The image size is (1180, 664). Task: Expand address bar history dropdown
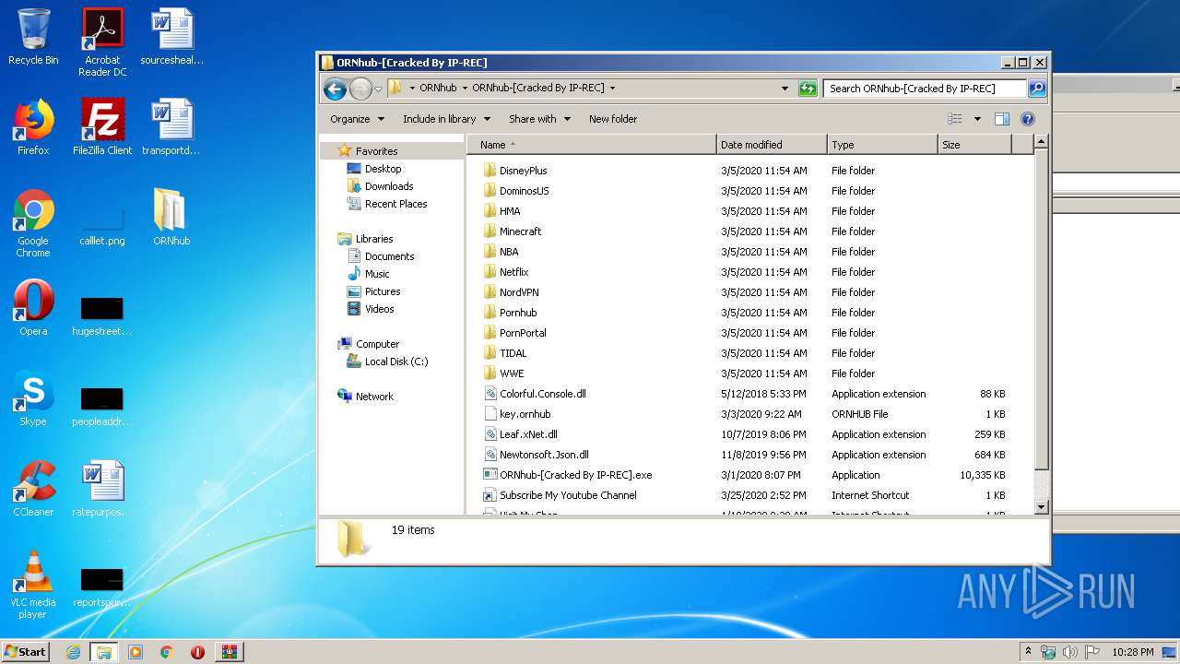(785, 89)
